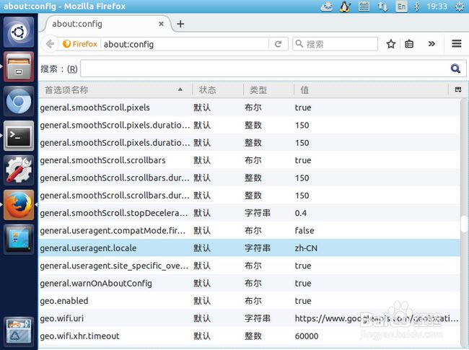
Task: Select general.warnOnAboutConfig preference
Action: (x=250, y=283)
